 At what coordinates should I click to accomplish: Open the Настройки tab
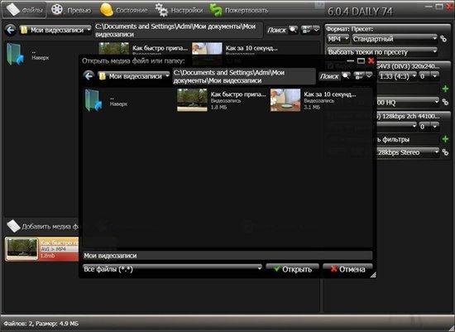(179, 10)
